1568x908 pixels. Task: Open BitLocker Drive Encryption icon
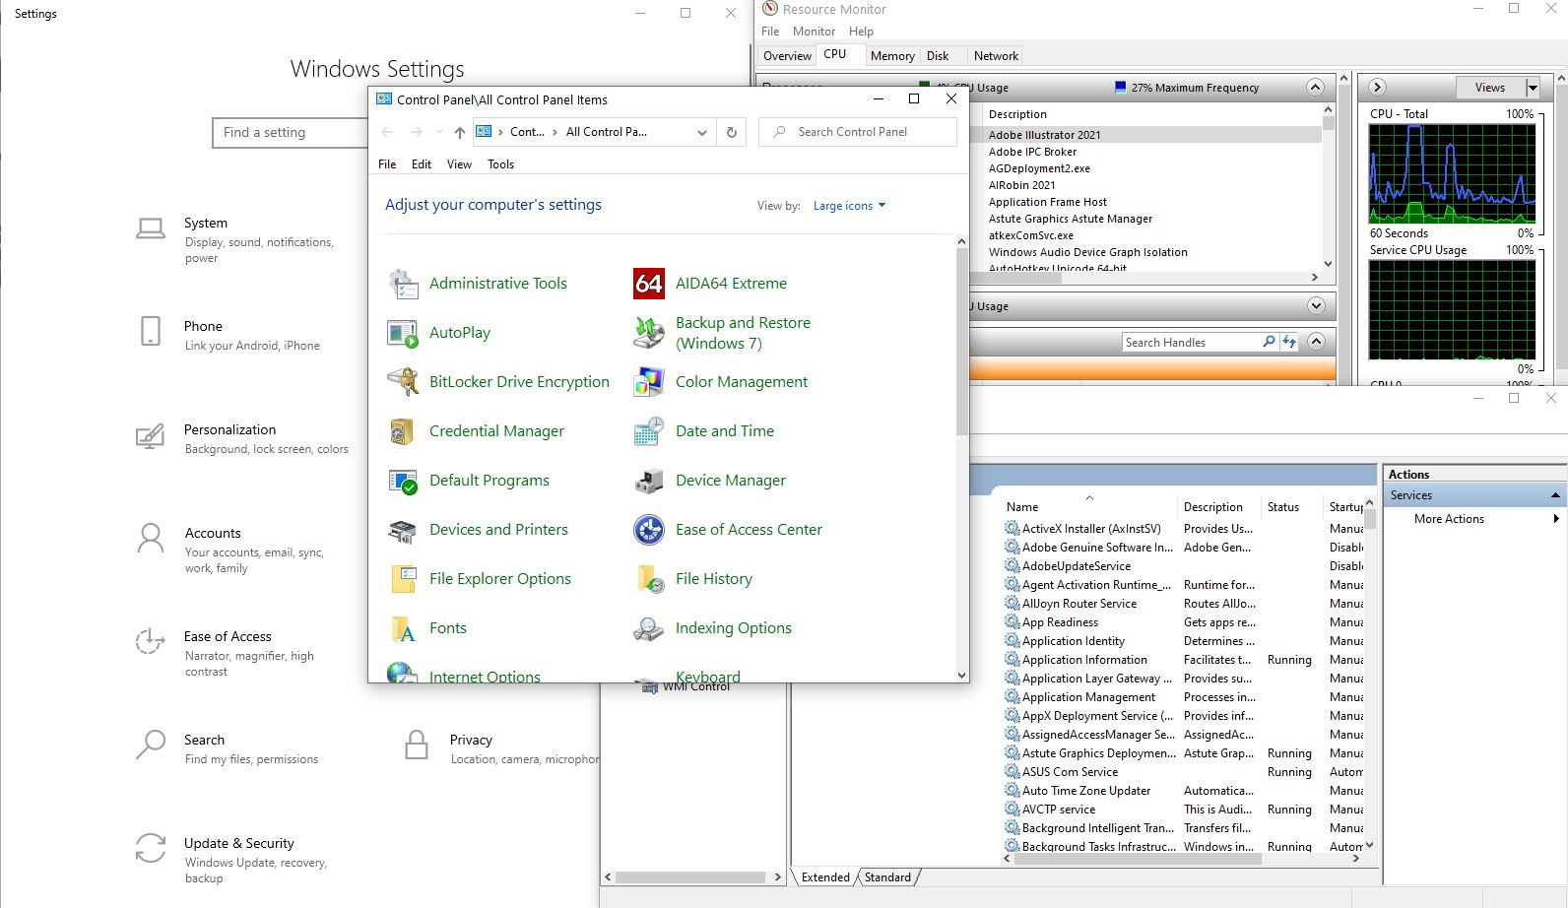[403, 382]
